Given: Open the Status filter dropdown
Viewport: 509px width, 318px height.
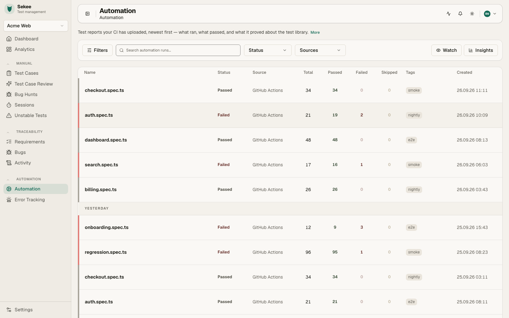Looking at the screenshot, I should coord(268,50).
